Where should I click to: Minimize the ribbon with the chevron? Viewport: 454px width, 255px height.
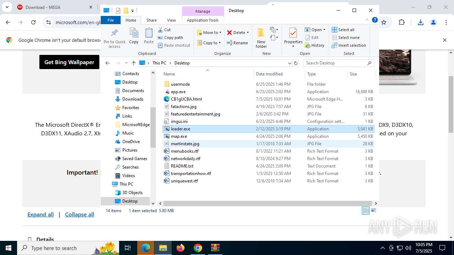pos(367,20)
